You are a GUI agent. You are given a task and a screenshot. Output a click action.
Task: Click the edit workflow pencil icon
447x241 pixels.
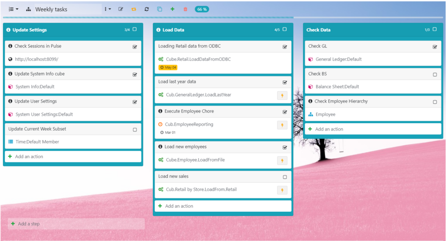[121, 9]
